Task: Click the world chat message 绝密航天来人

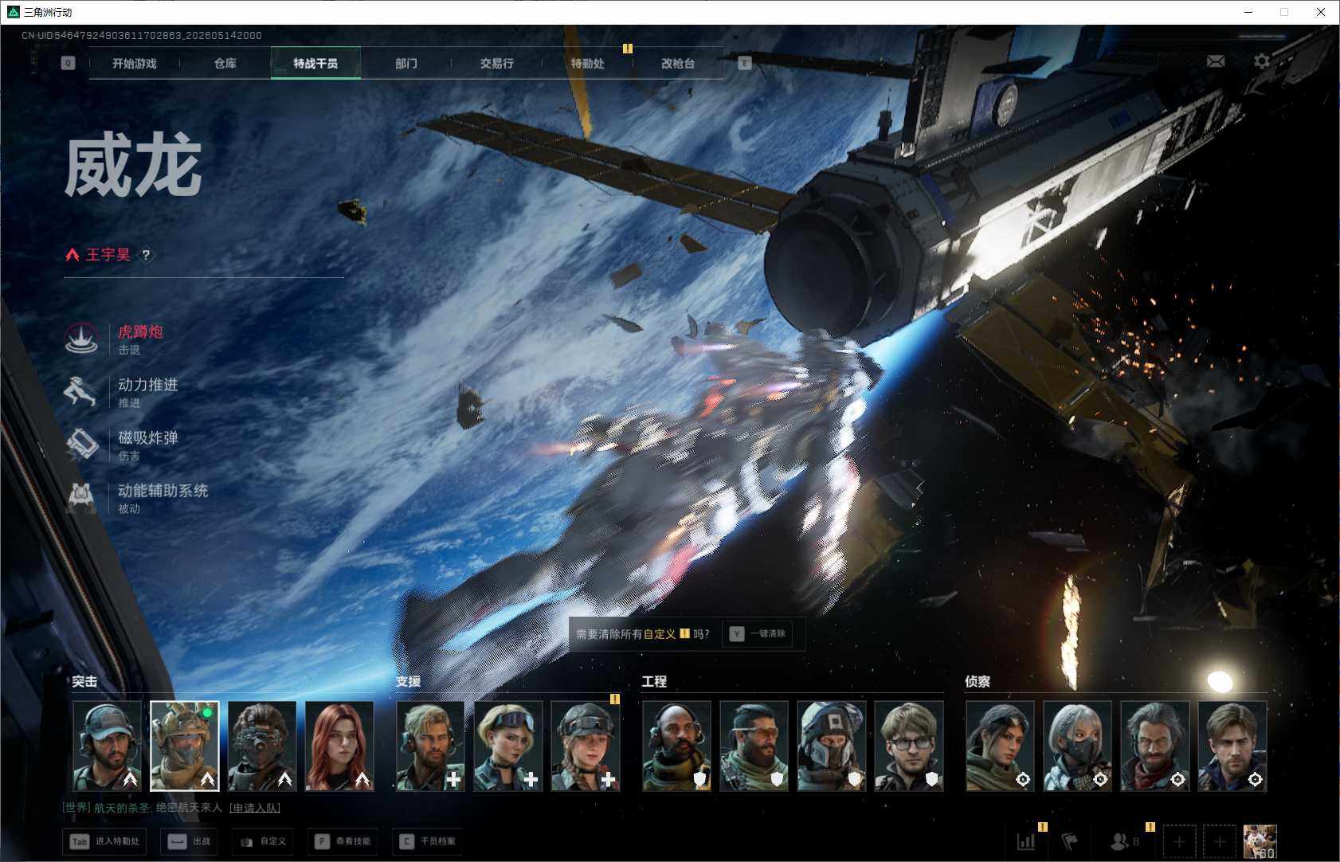Action: pyautogui.click(x=189, y=808)
